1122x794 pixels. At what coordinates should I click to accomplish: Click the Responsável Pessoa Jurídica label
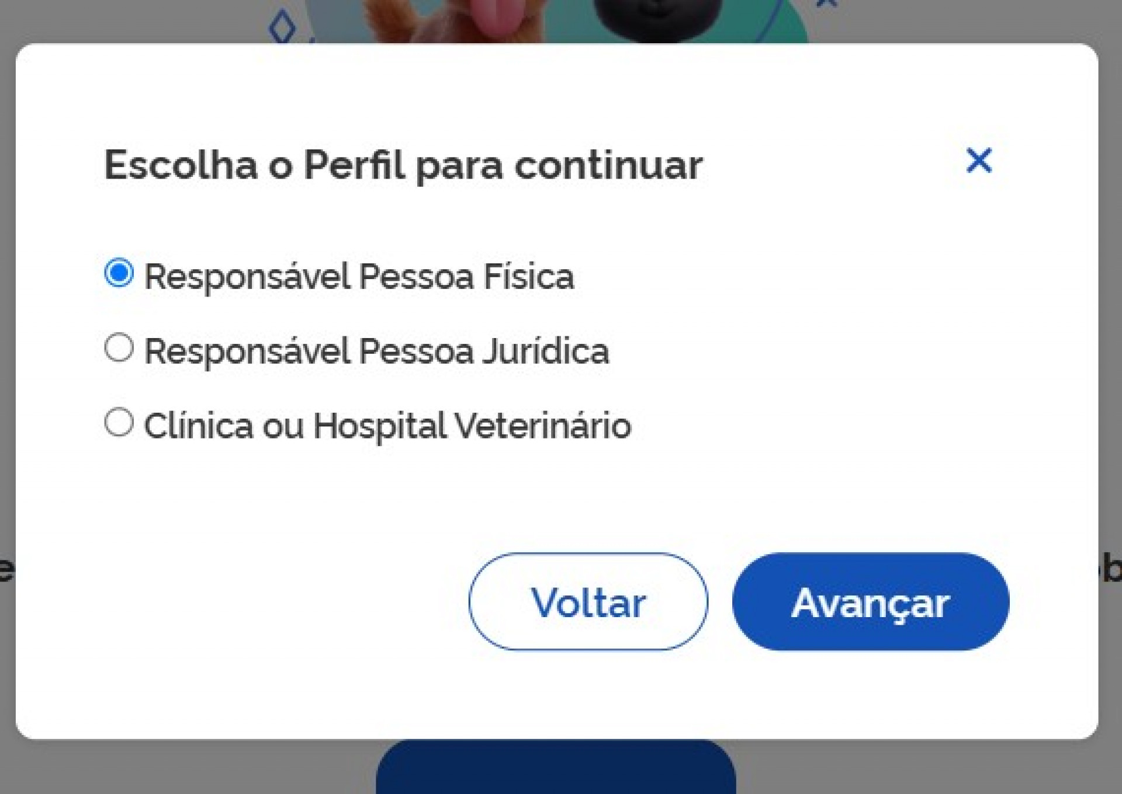377,350
